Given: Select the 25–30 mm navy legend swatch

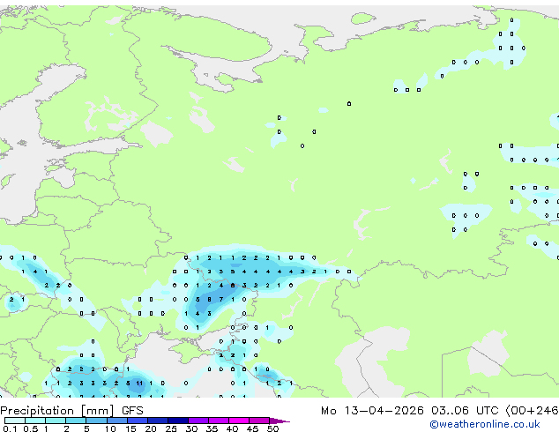Looking at the screenshot, I should point(178,421).
